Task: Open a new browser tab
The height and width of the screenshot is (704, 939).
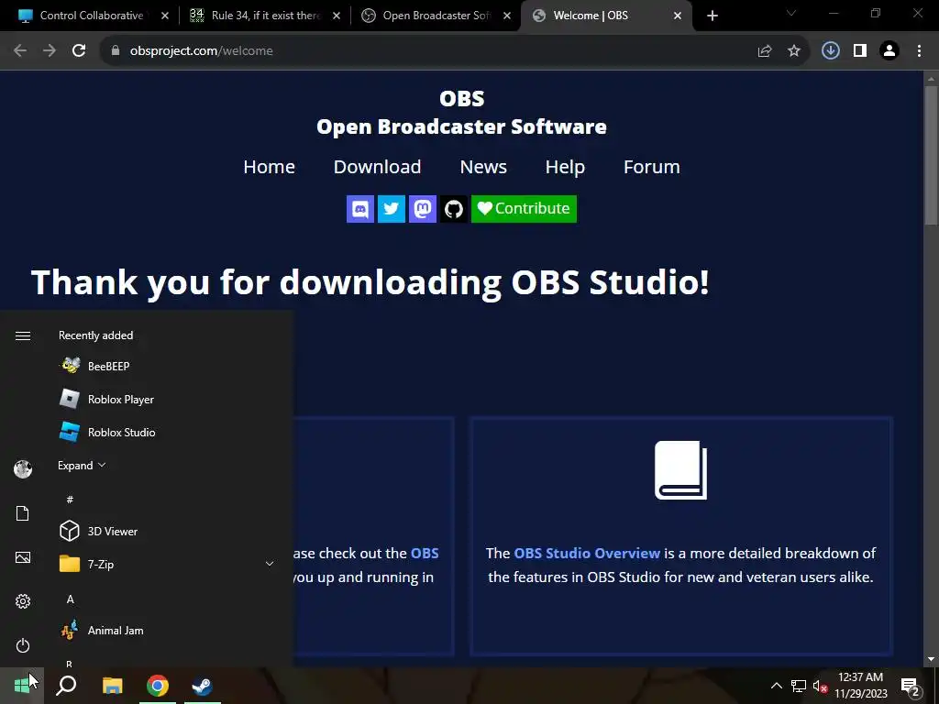Action: pos(712,16)
